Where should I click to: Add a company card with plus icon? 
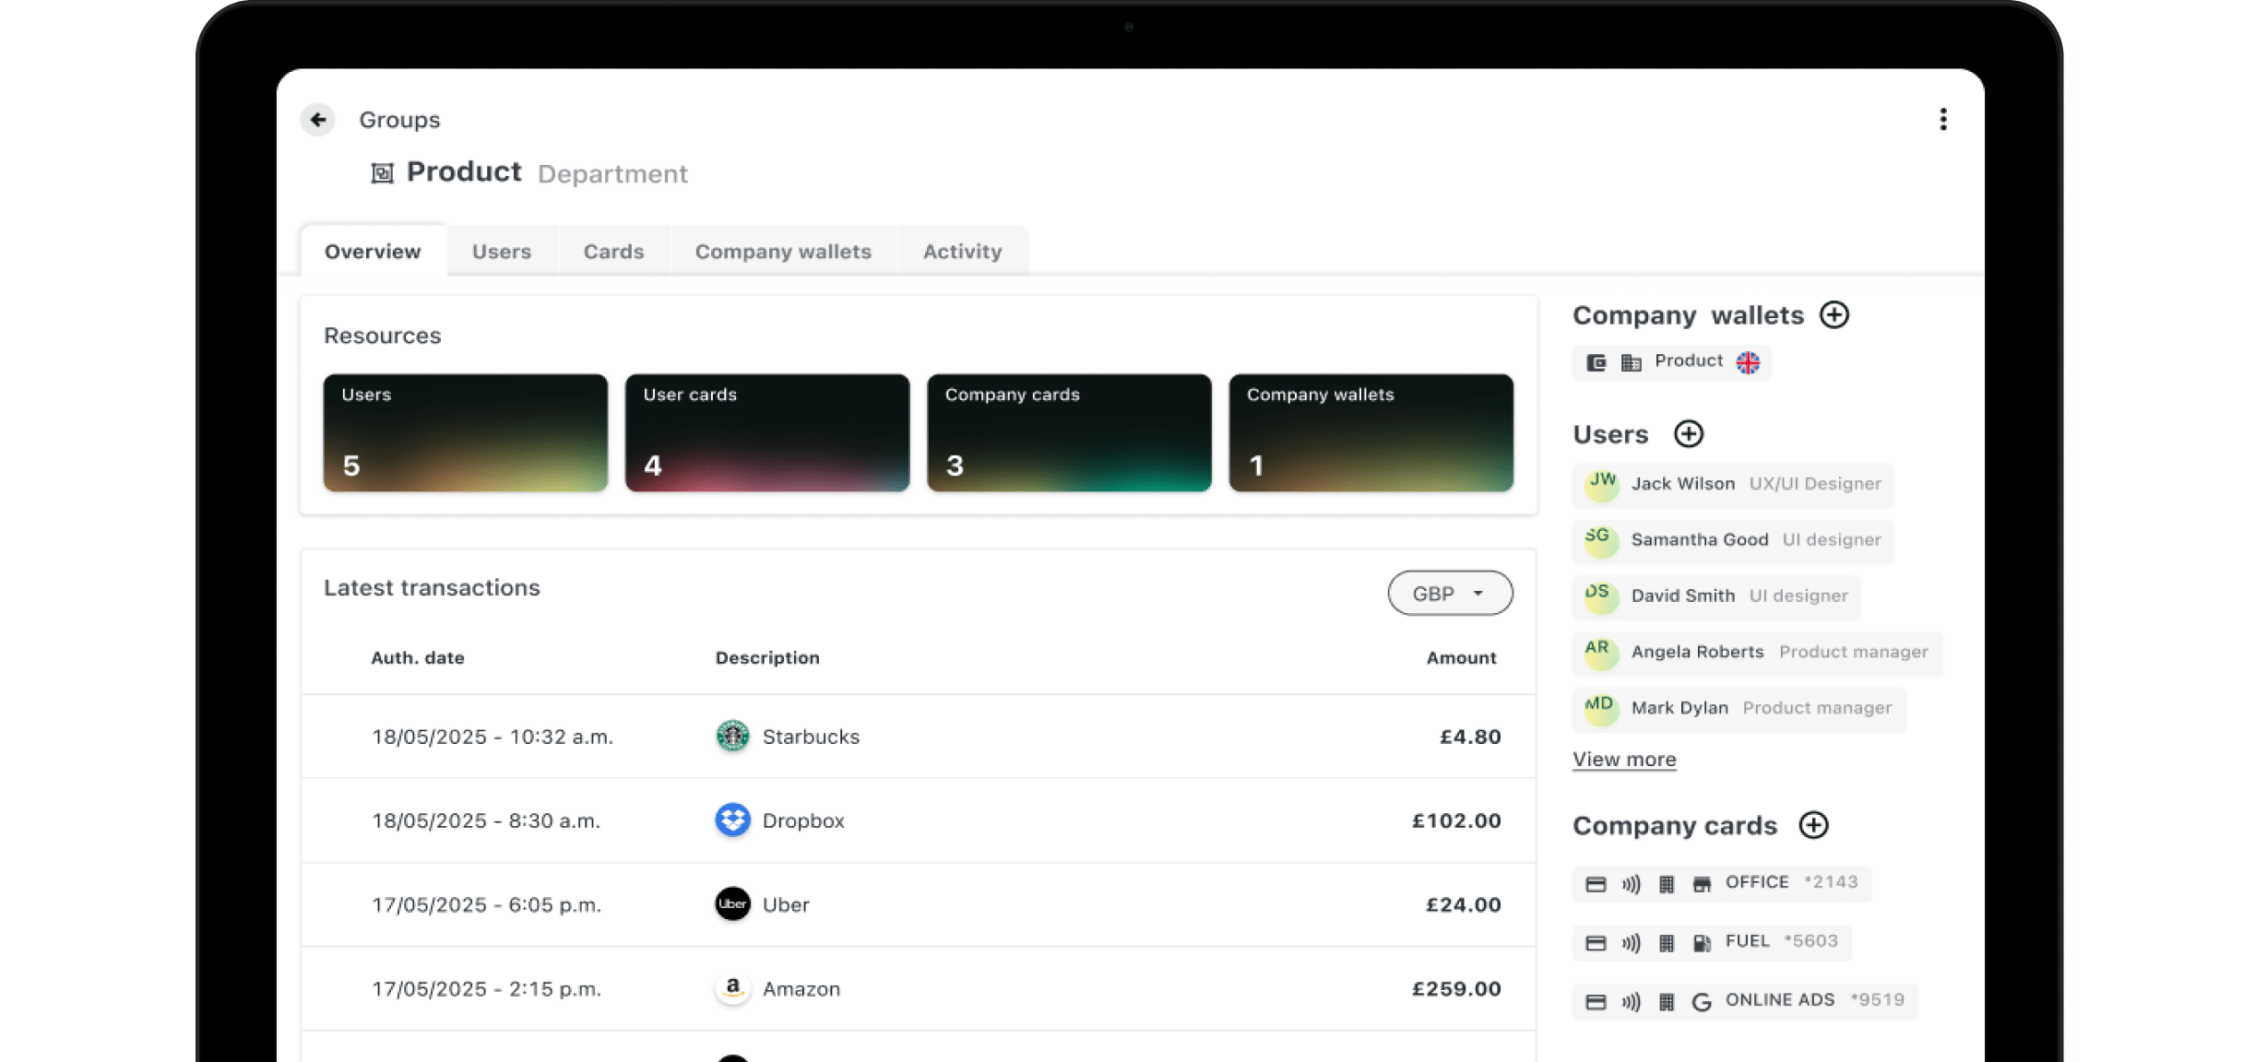1813,825
